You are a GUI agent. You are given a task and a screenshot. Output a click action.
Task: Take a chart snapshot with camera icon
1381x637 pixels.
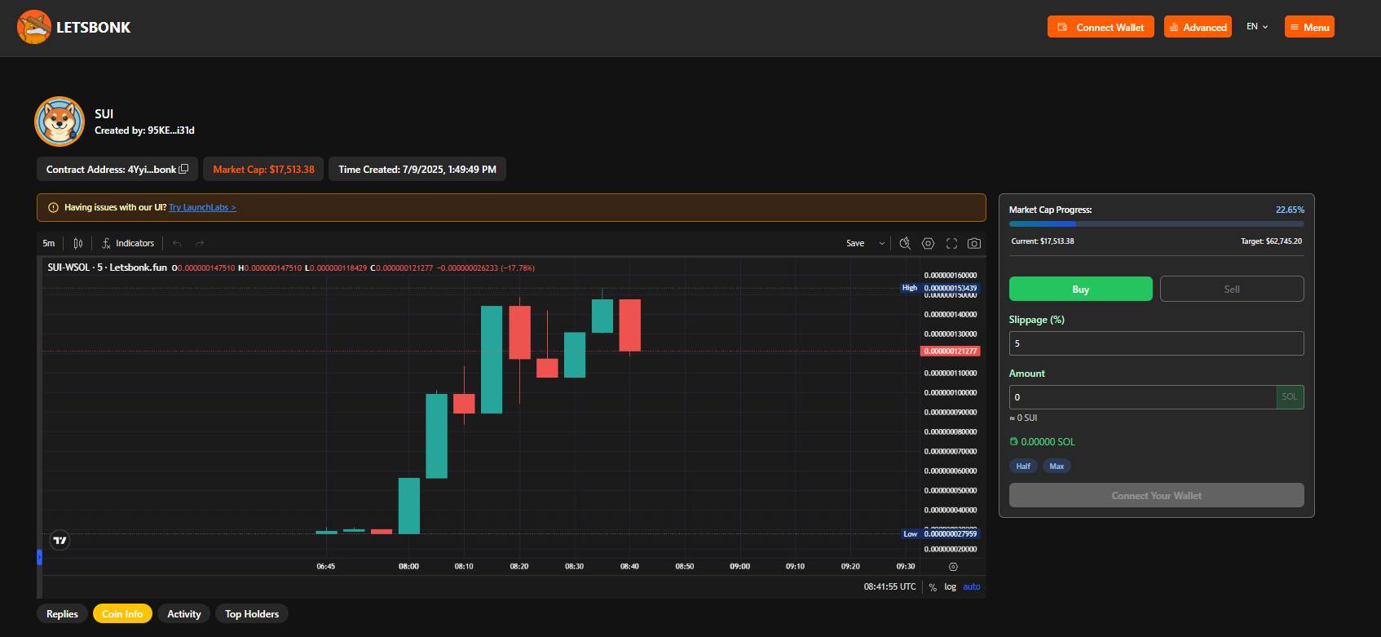coord(974,243)
